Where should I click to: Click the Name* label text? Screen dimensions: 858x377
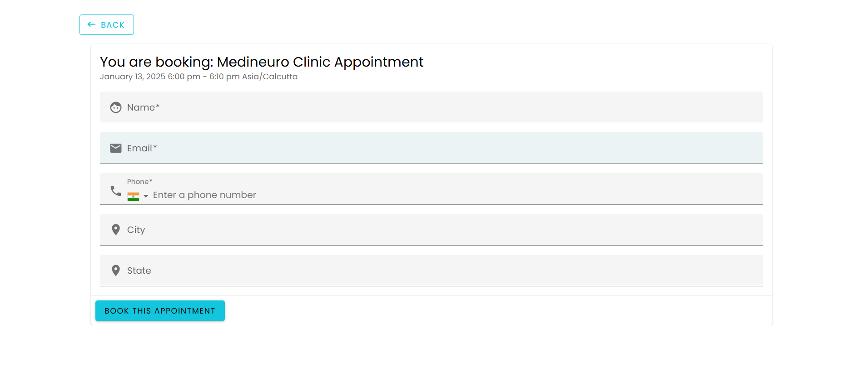tap(143, 107)
